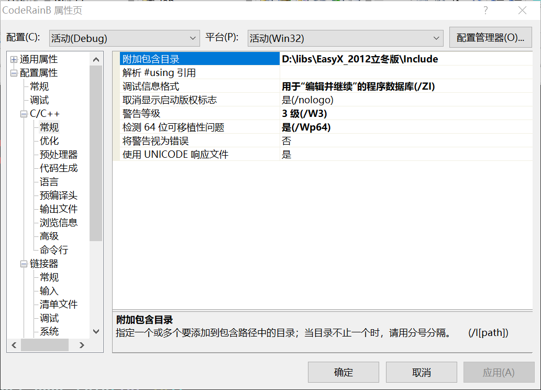Expand the 通用属性 tree node
This screenshot has width=541, height=390.
(x=14, y=59)
